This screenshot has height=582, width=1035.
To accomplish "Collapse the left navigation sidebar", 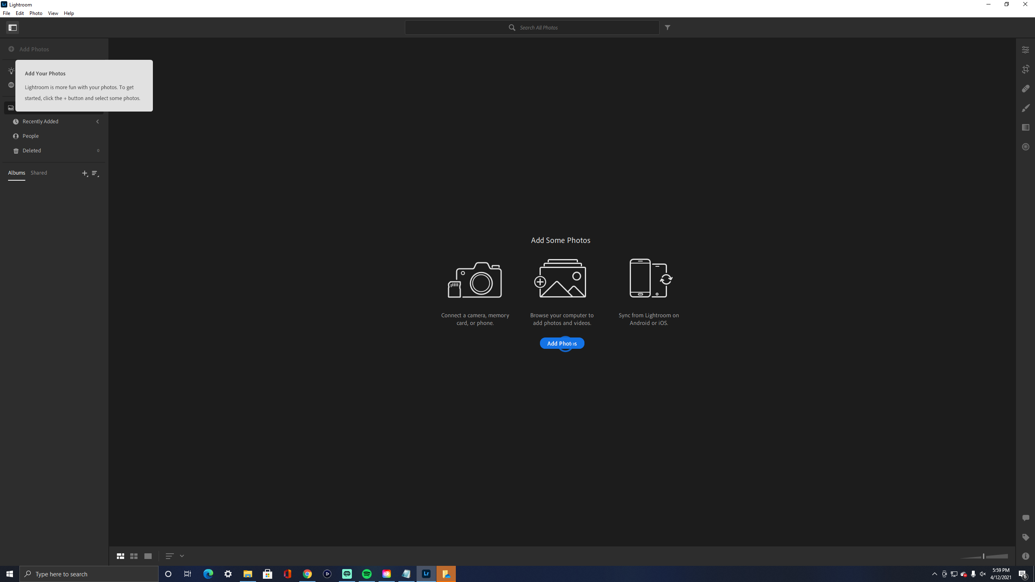I will [12, 27].
